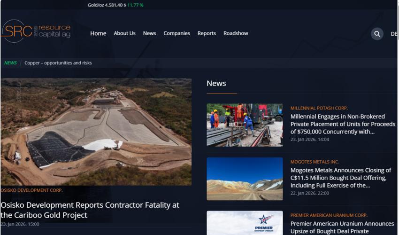
Task: Click the green NEWS ticker label
Action: [10, 63]
